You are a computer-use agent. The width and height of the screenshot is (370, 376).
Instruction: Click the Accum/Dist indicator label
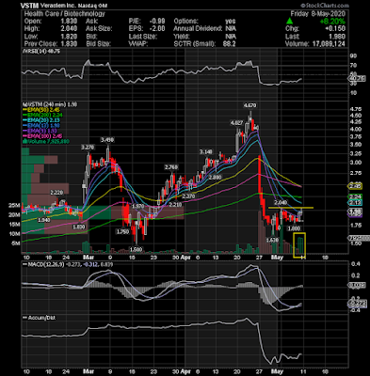39,318
